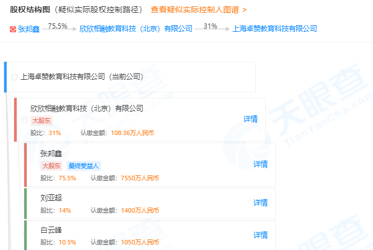Viewport: 373px width, 250px height.
Task: View 详情 for shareholder 张邦鑫
Action: pos(260,164)
